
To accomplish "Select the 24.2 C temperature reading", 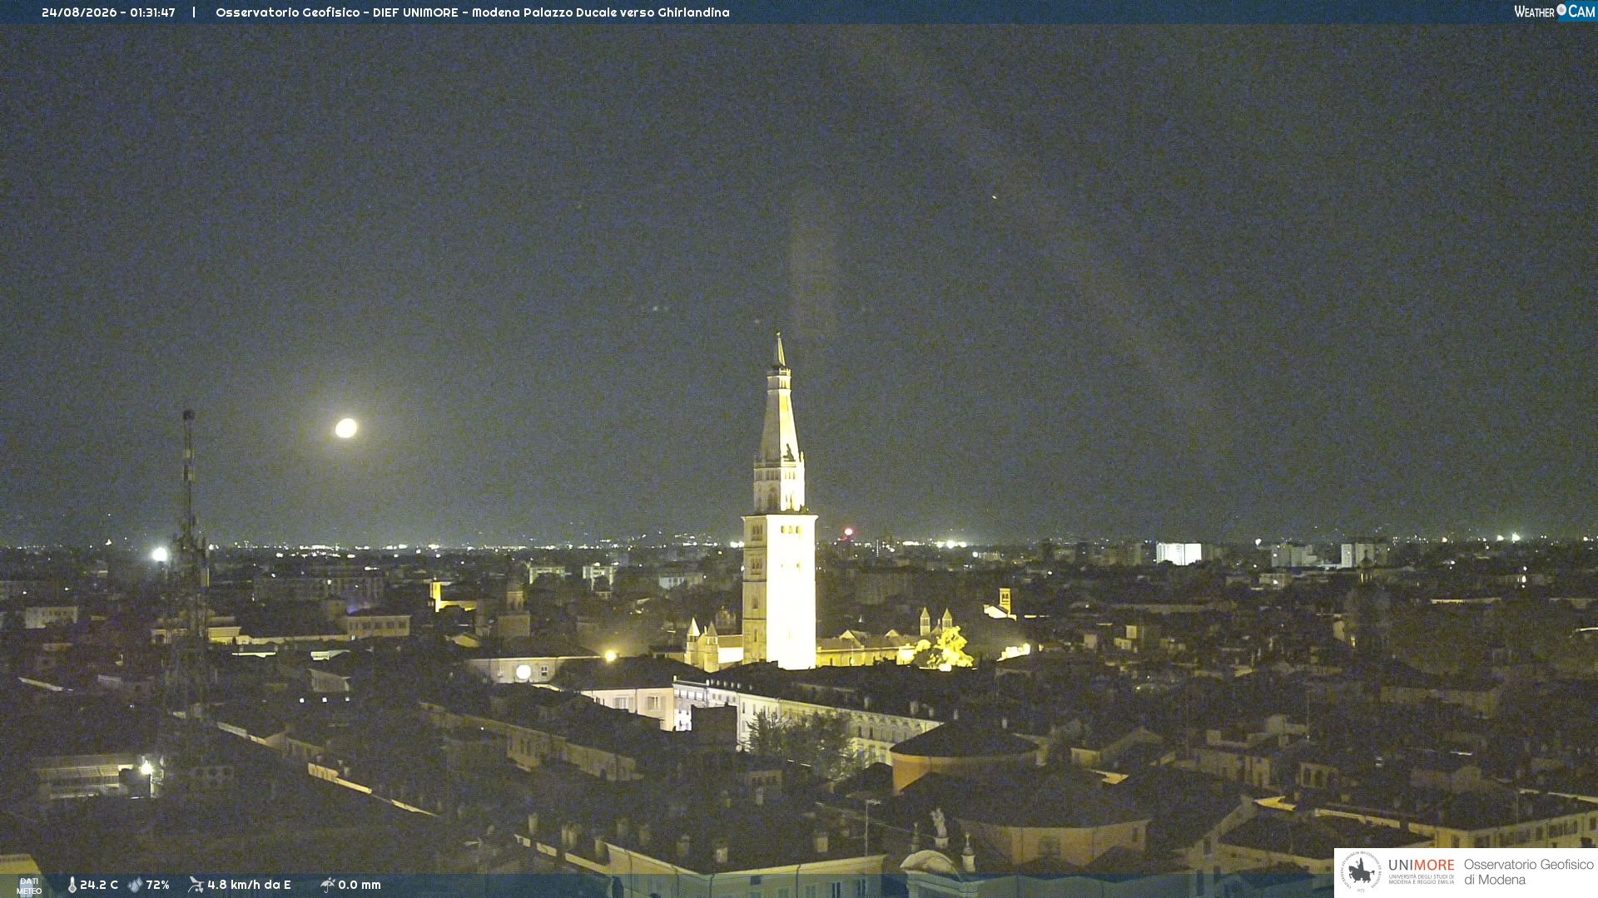I will click(x=99, y=885).
